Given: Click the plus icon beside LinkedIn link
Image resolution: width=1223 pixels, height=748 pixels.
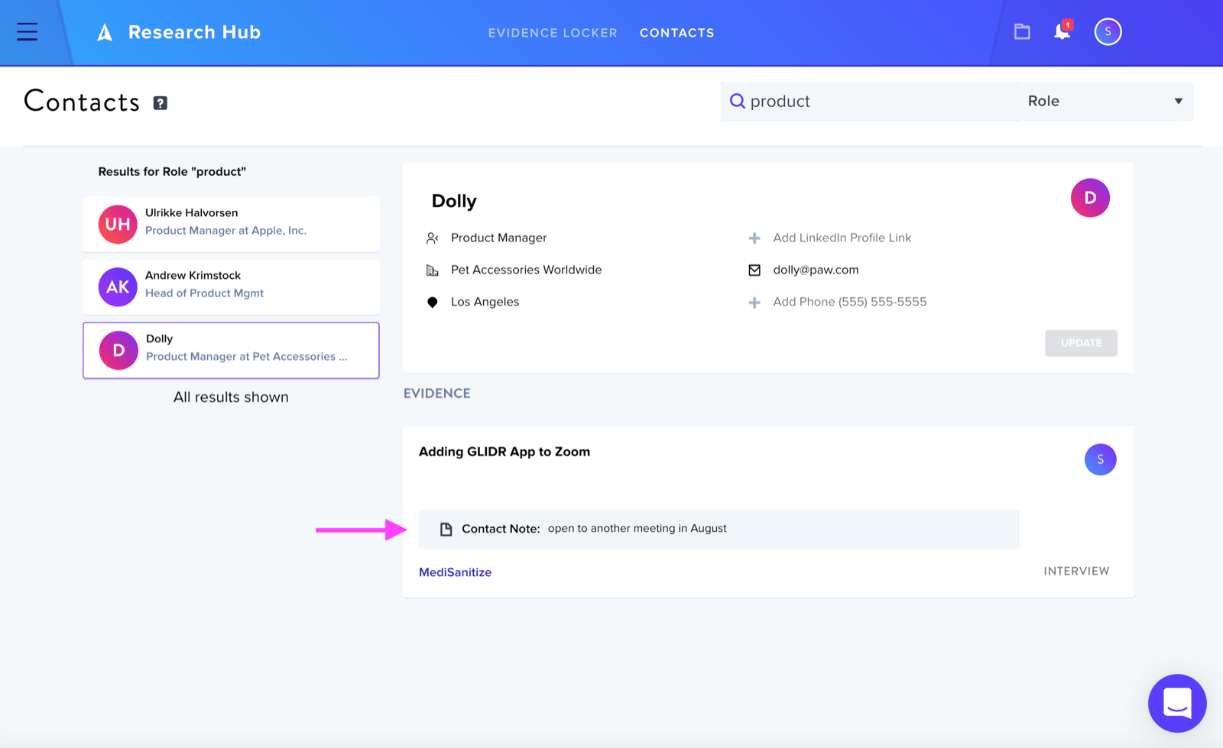Looking at the screenshot, I should click(754, 238).
